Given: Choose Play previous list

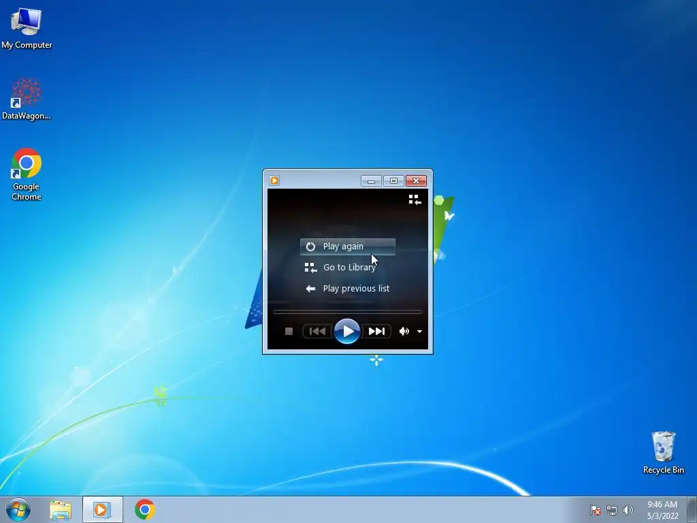Looking at the screenshot, I should tap(347, 289).
